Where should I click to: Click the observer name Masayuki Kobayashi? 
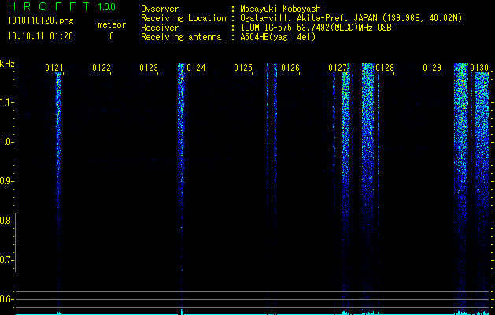283,9
